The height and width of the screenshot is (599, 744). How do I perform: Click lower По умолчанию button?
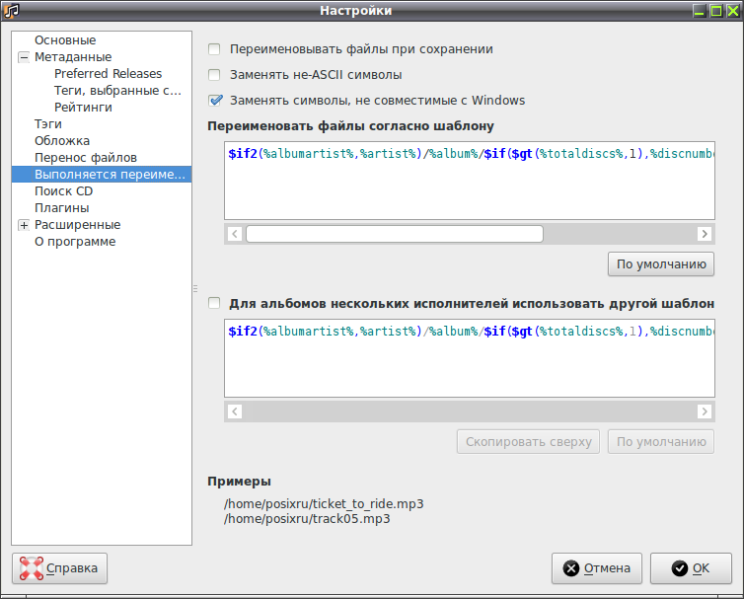tap(661, 441)
